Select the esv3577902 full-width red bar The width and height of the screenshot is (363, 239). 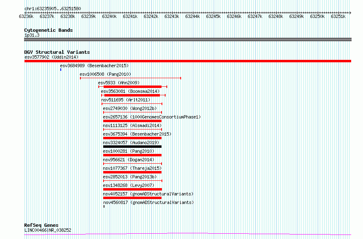click(188, 61)
